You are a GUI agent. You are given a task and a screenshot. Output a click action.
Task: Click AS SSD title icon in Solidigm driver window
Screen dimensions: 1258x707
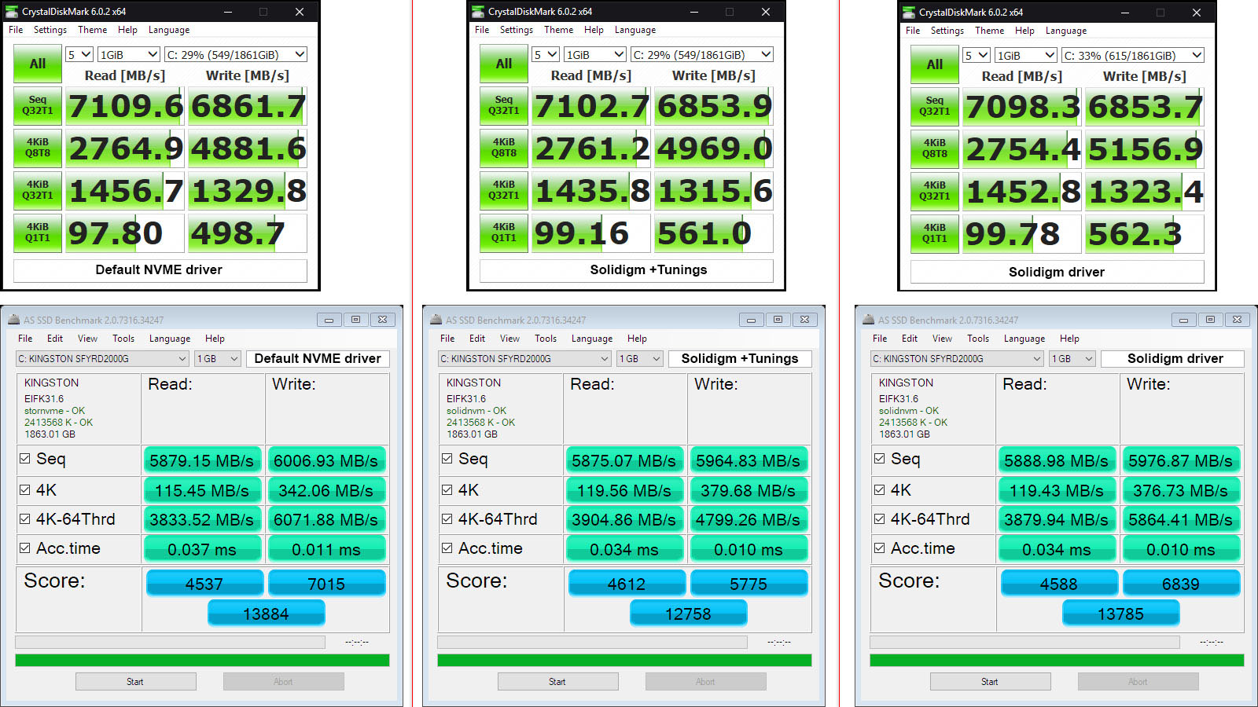coord(869,320)
